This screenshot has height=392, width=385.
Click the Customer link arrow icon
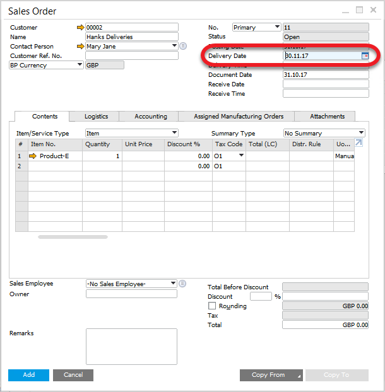(x=80, y=28)
